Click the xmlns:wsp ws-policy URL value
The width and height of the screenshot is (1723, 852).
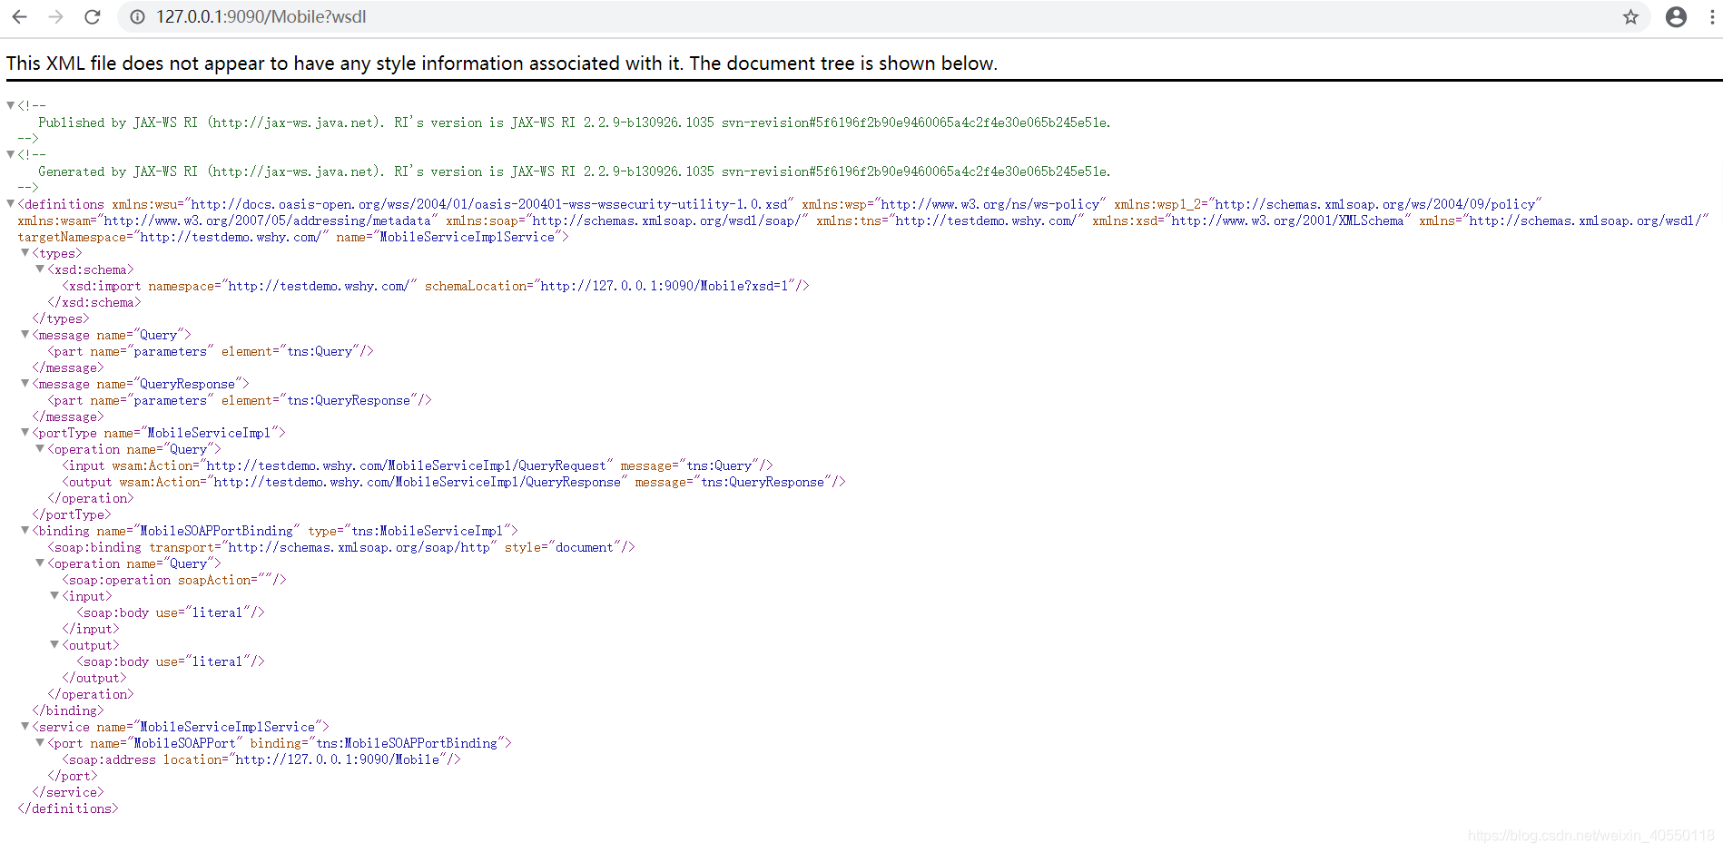pos(990,204)
